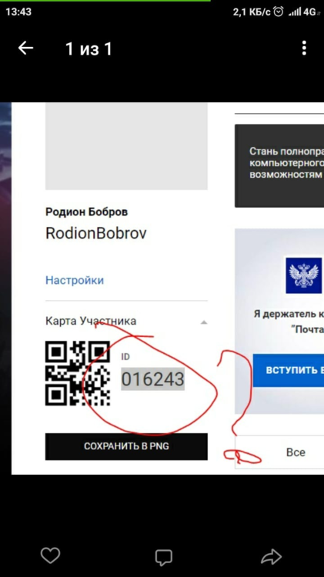Collapse the Карта Участника section arrow

click(x=204, y=322)
